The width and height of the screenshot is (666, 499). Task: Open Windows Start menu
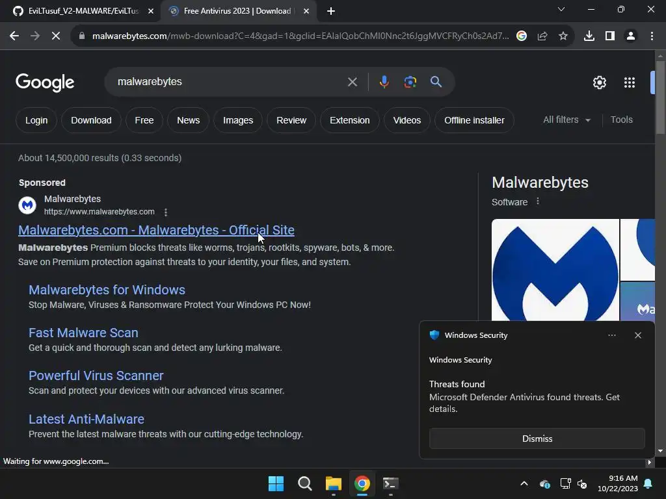point(276,483)
